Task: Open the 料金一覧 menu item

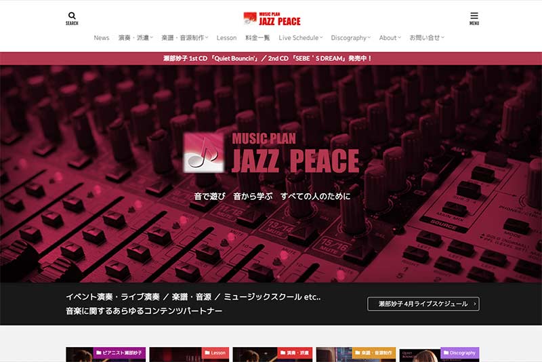Action: 257,38
